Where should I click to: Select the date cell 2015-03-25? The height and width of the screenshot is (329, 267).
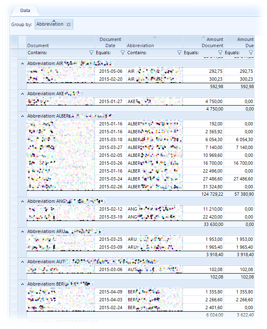[111, 240]
